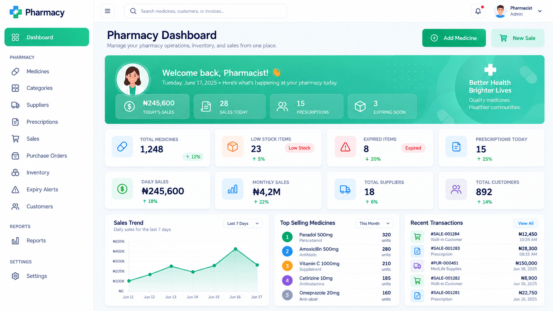Click the Jun 16 peak point on chart

(x=235, y=249)
